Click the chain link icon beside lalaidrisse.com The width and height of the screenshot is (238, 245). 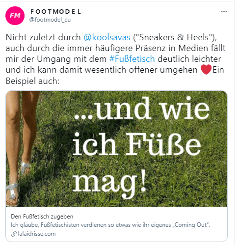click(14, 234)
